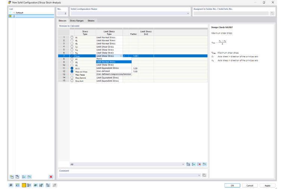Switch to the Strains tab
The image size is (284, 189).
pos(91,21)
